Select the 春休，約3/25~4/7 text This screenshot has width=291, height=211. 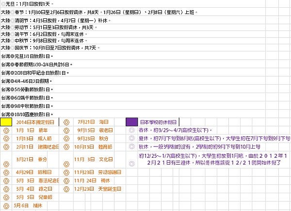point(176,130)
